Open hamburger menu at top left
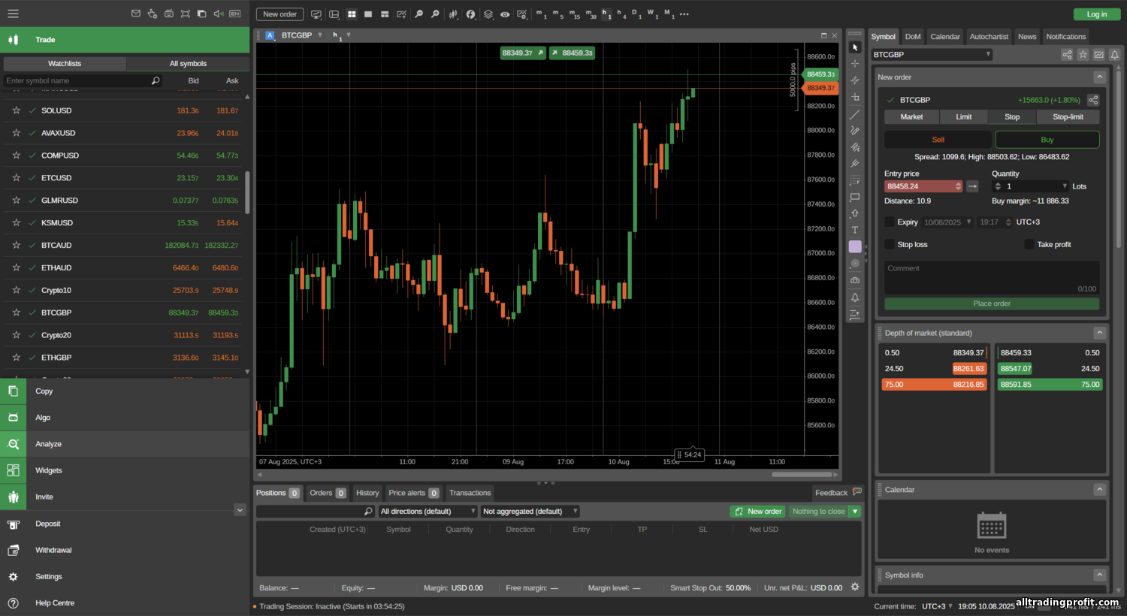 (x=13, y=14)
